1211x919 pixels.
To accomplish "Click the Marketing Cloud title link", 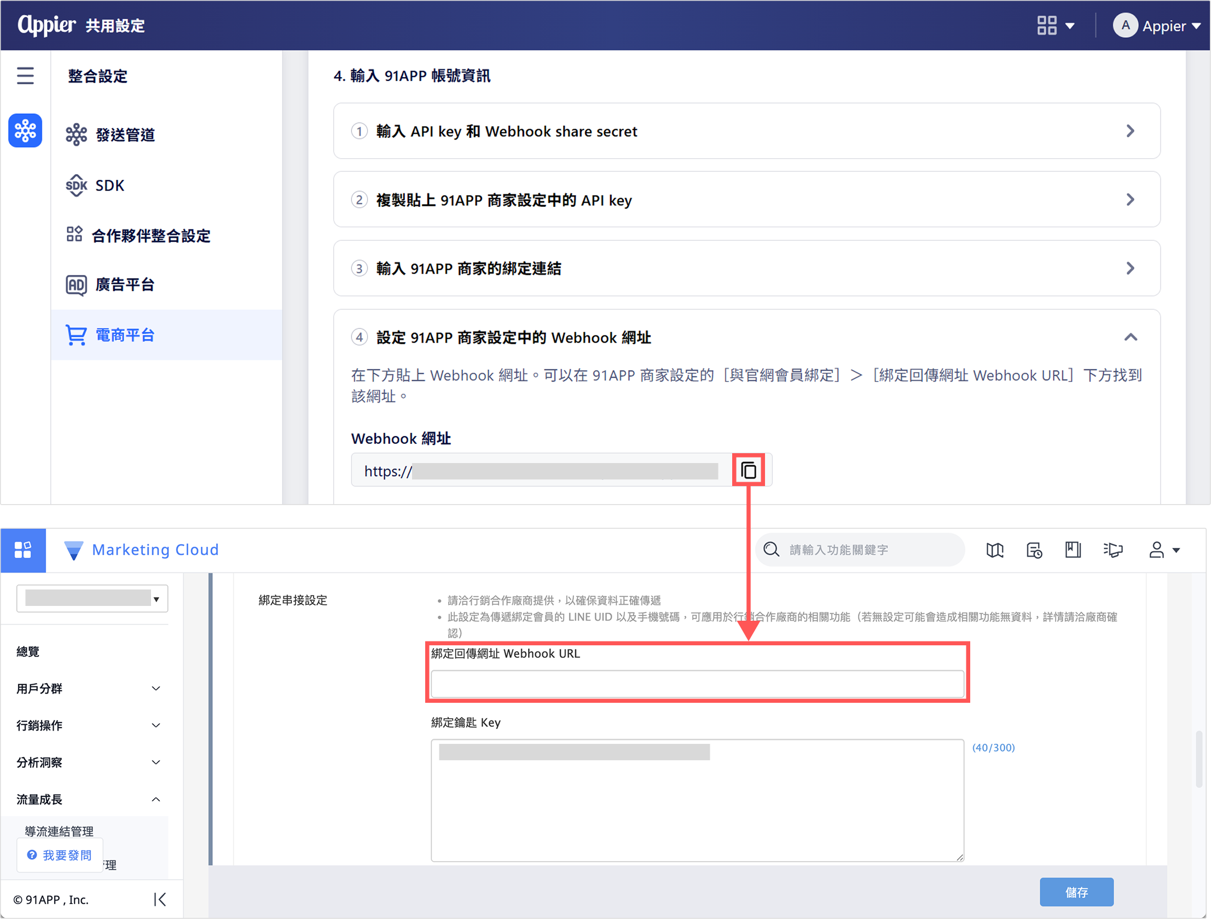I will pyautogui.click(x=155, y=550).
